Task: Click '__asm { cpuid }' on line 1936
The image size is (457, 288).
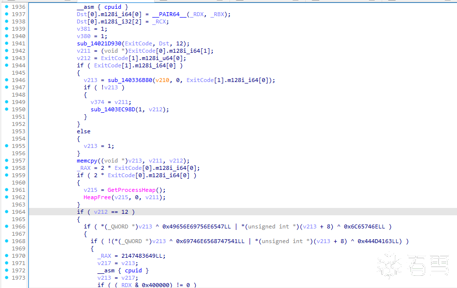Action: (103, 7)
